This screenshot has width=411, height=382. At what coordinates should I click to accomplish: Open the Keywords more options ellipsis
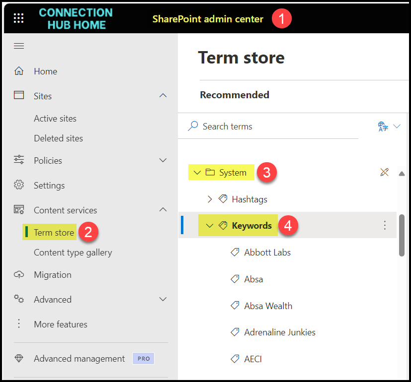[x=384, y=225]
